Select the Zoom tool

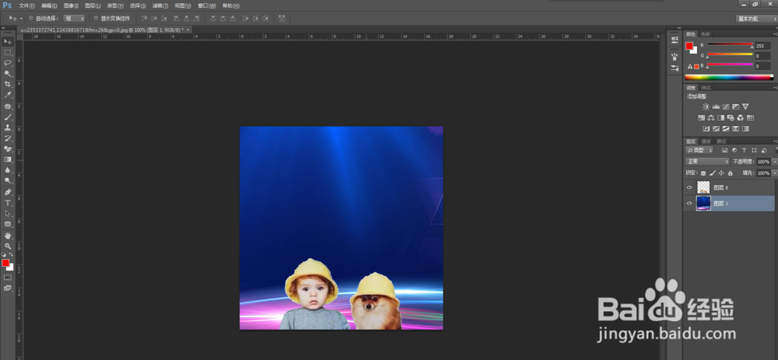[8, 246]
